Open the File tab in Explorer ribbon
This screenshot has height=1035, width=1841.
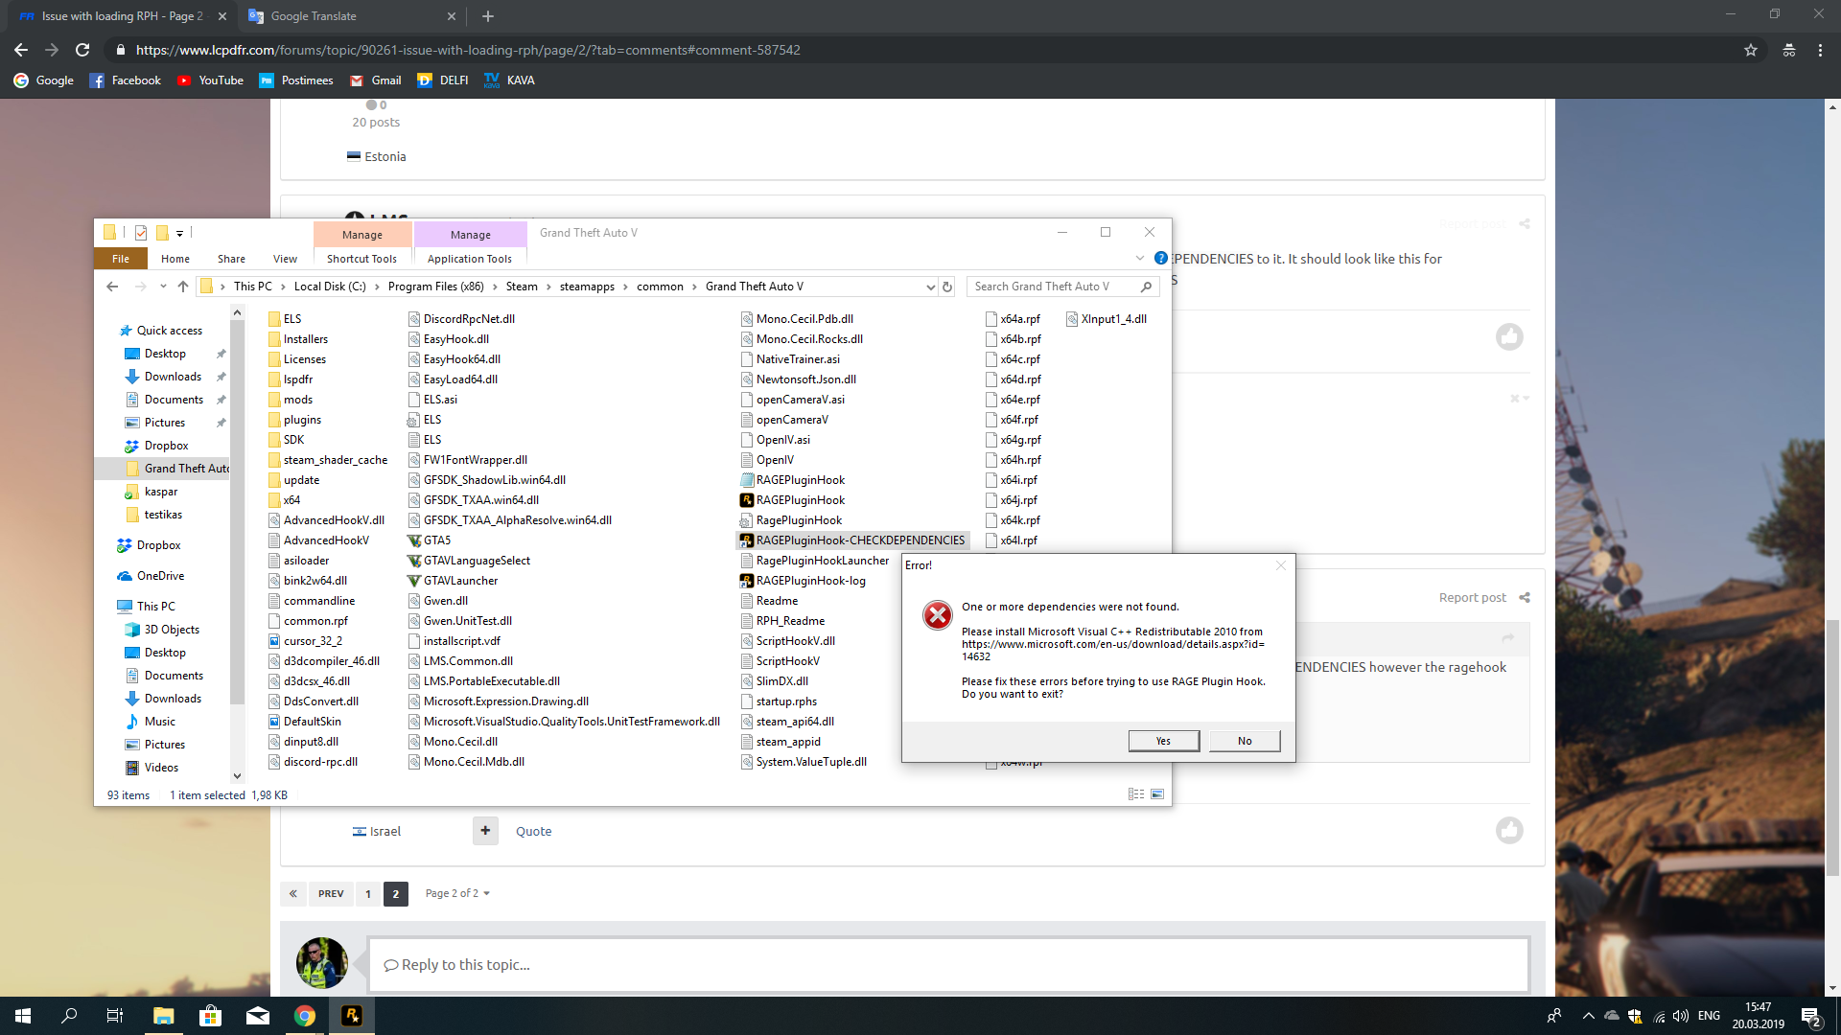click(x=121, y=259)
